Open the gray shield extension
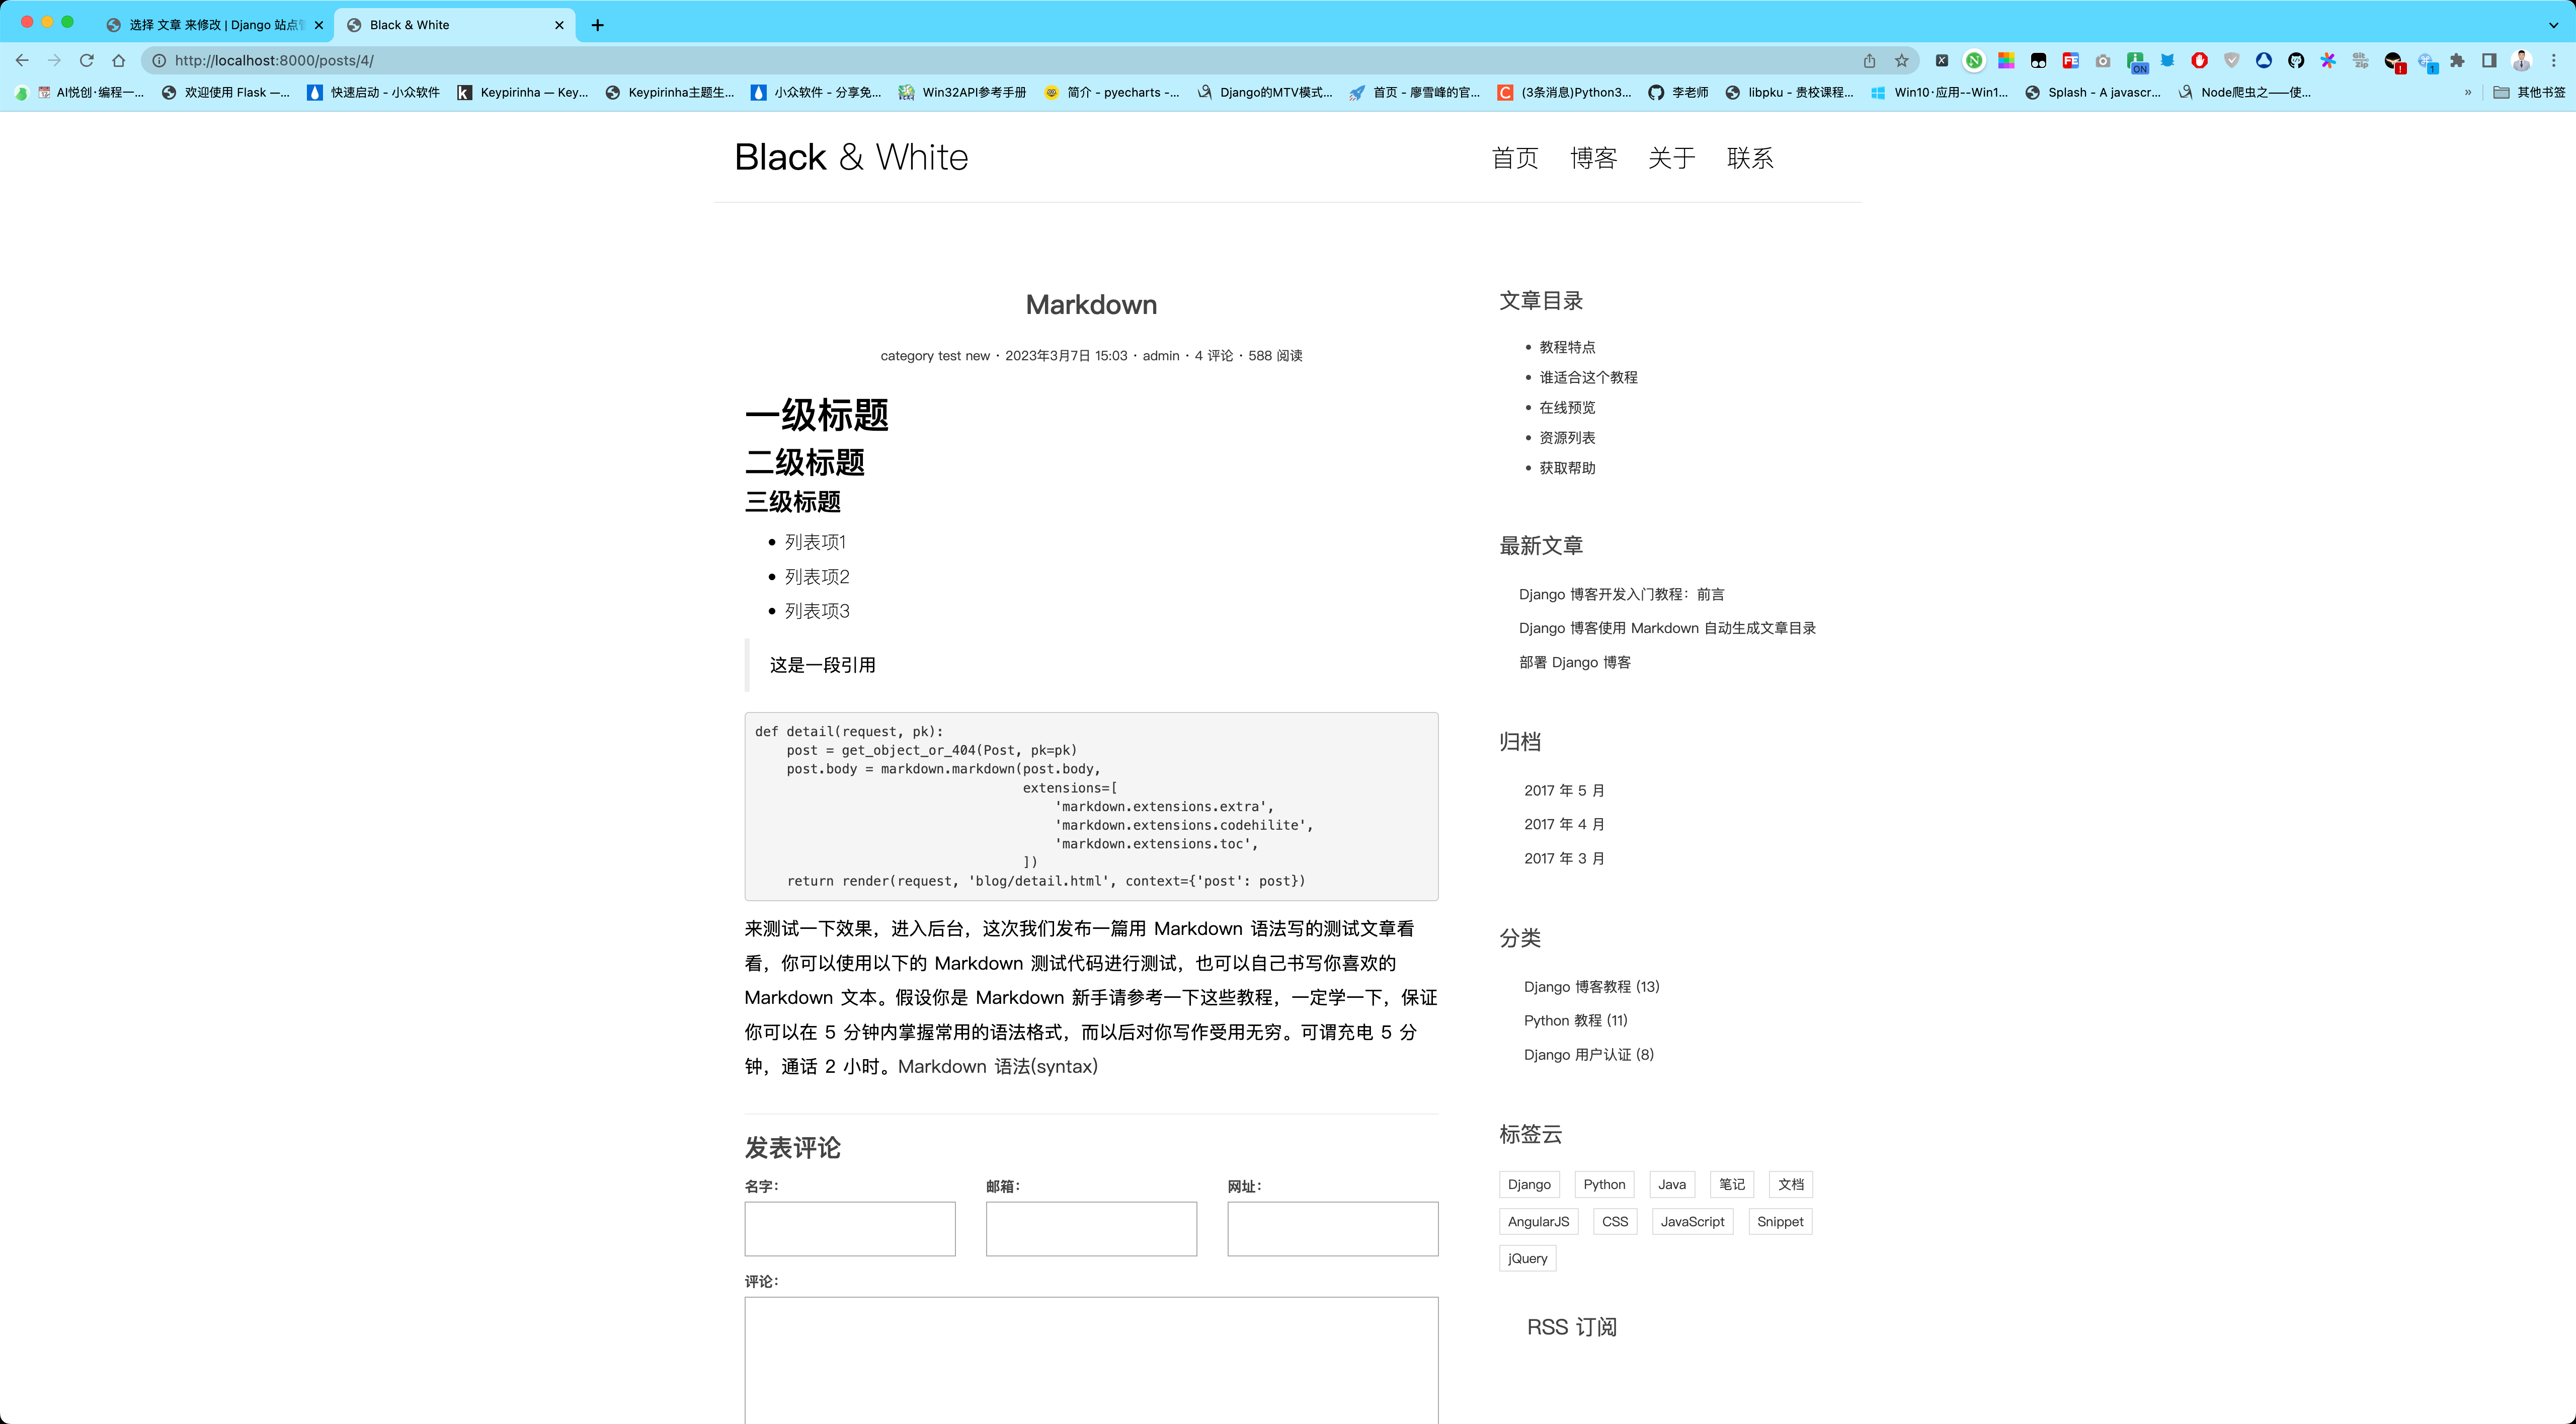2576x1424 pixels. click(2232, 60)
